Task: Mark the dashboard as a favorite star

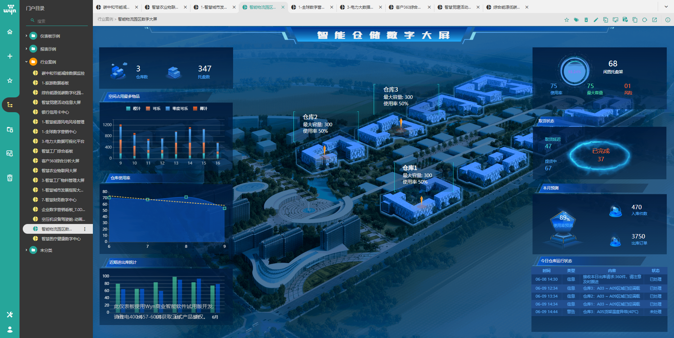Action: point(567,20)
